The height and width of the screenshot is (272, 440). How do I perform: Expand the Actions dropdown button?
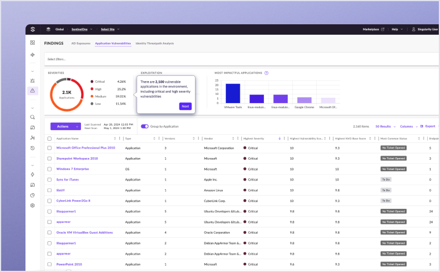[x=65, y=126]
